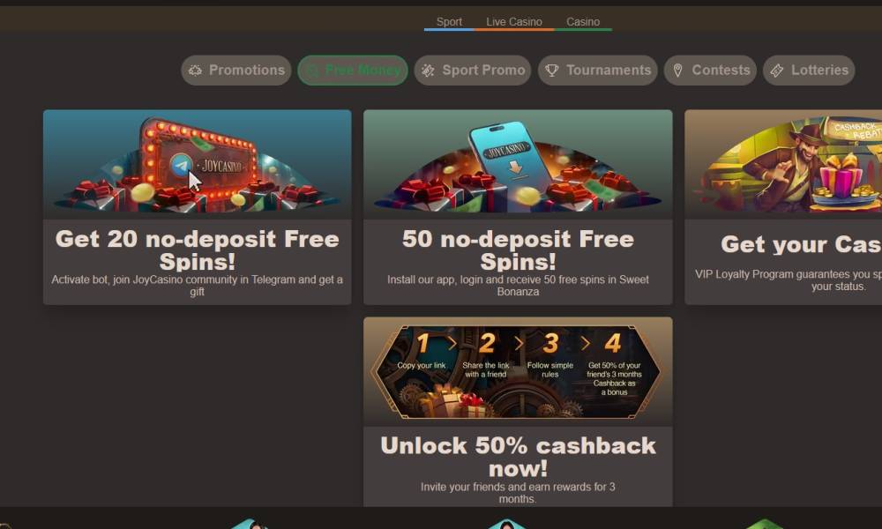Select the Promotions filter button

pos(236,71)
